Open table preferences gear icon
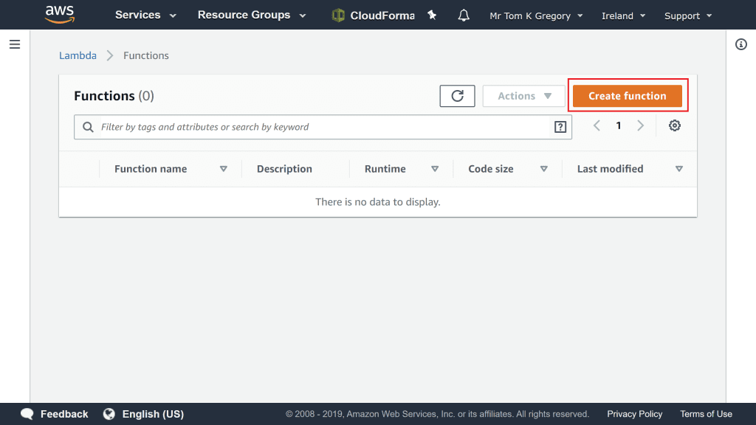This screenshot has height=425, width=756. tap(674, 126)
